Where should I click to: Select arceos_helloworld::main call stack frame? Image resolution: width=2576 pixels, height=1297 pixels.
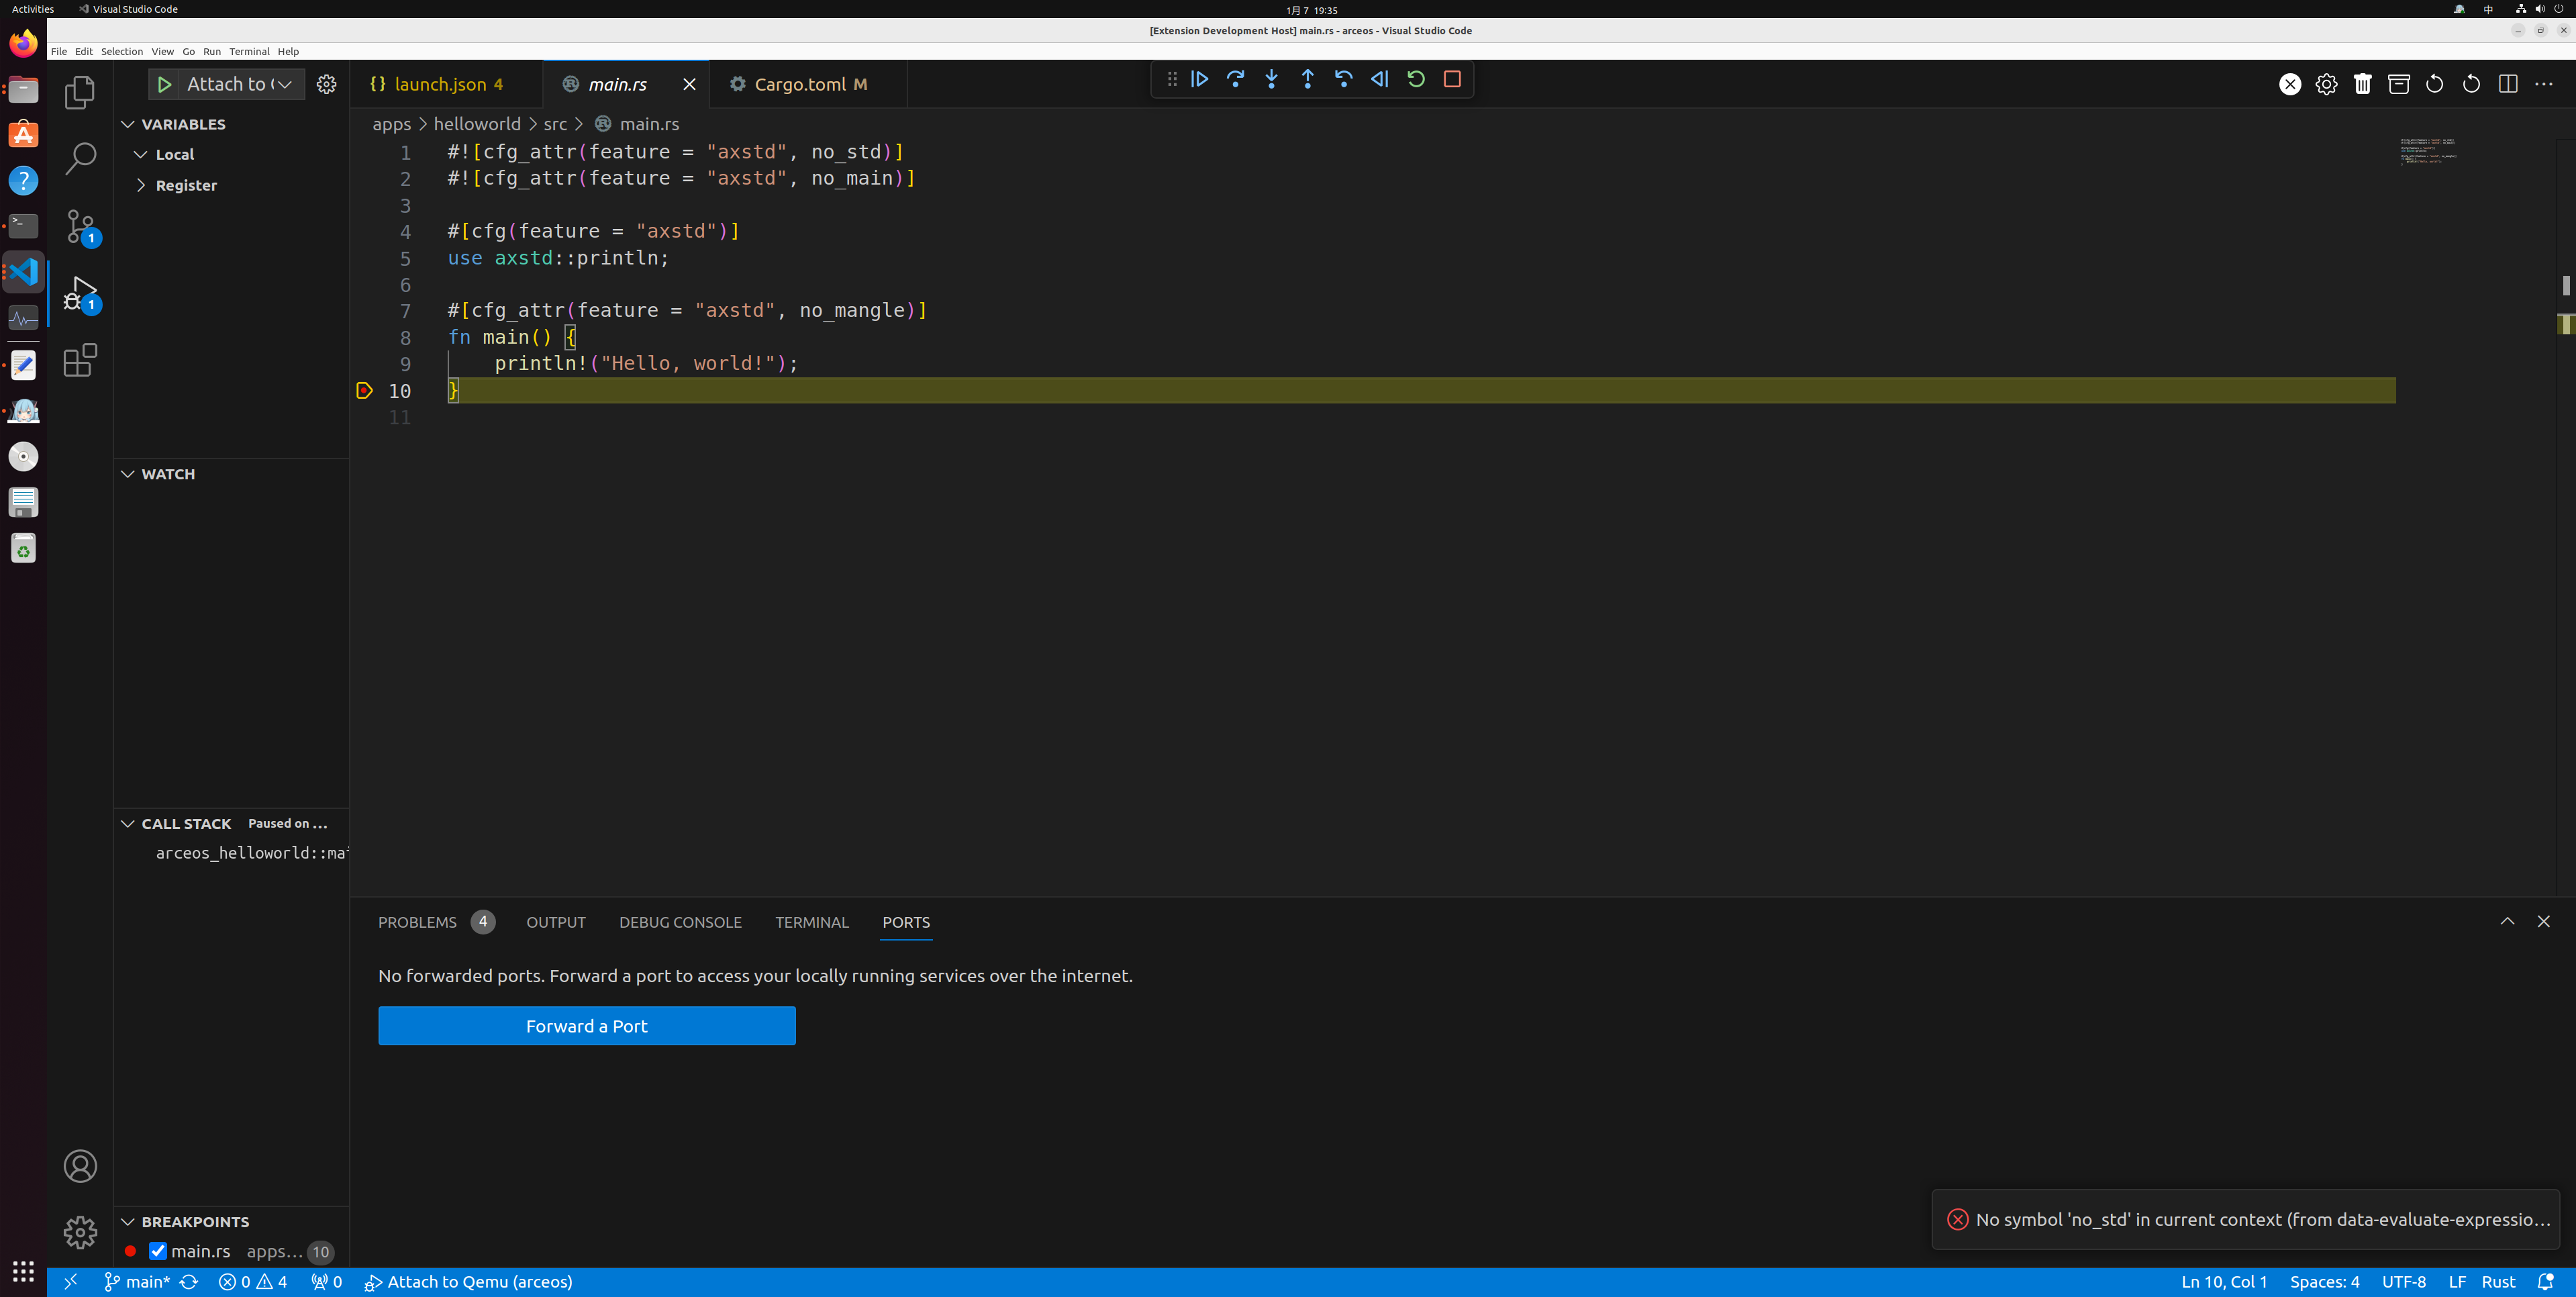click(x=251, y=853)
